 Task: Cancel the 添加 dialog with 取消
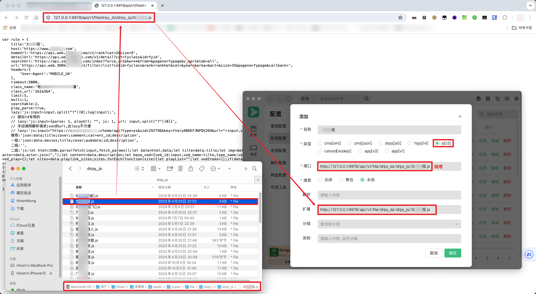[434, 253]
